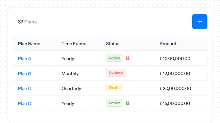Click the green unlocked padlock on Plan D
This screenshot has width=220, height=123.
[x=128, y=103]
